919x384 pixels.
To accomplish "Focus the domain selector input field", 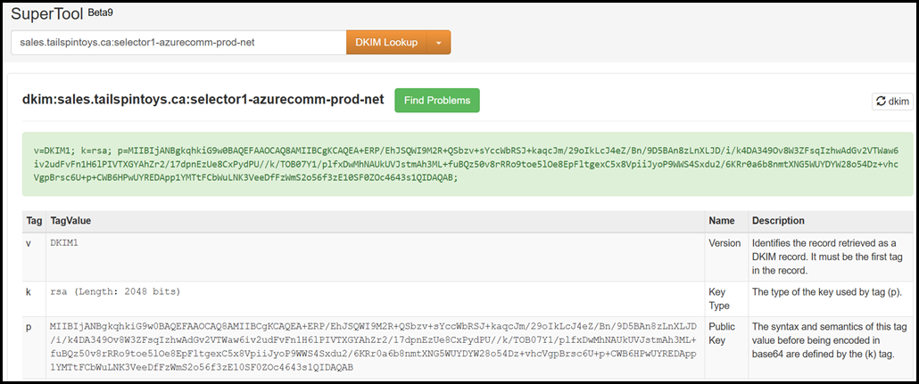I will (178, 42).
